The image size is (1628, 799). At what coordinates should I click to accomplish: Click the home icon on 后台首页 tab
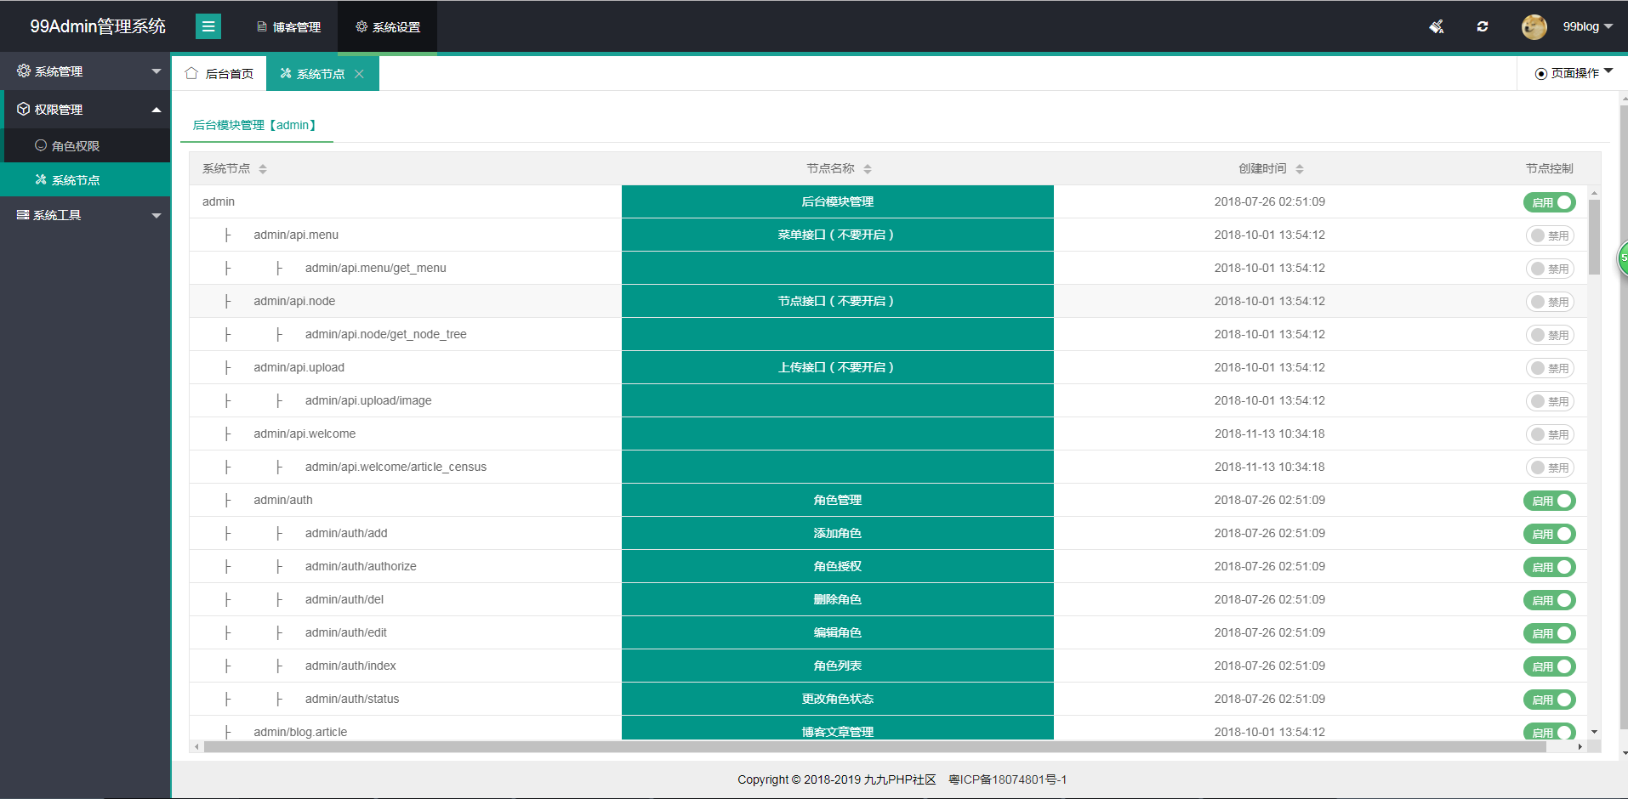(191, 74)
